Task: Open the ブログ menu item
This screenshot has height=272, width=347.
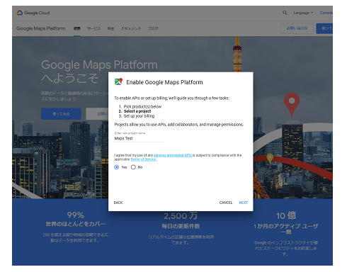Action: click(x=153, y=28)
